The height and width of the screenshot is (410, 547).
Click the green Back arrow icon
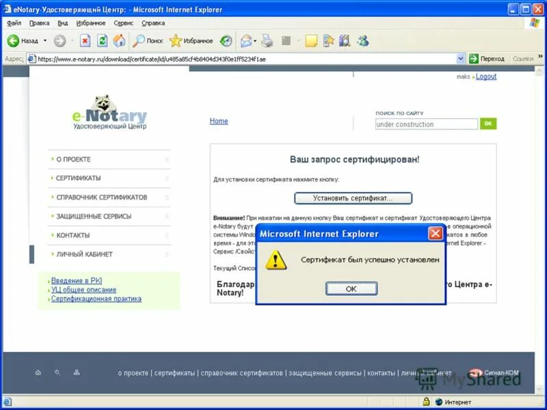[x=13, y=41]
